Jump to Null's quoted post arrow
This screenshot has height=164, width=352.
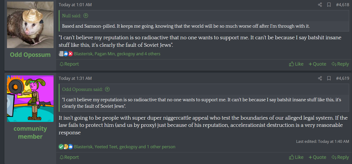(x=86, y=16)
